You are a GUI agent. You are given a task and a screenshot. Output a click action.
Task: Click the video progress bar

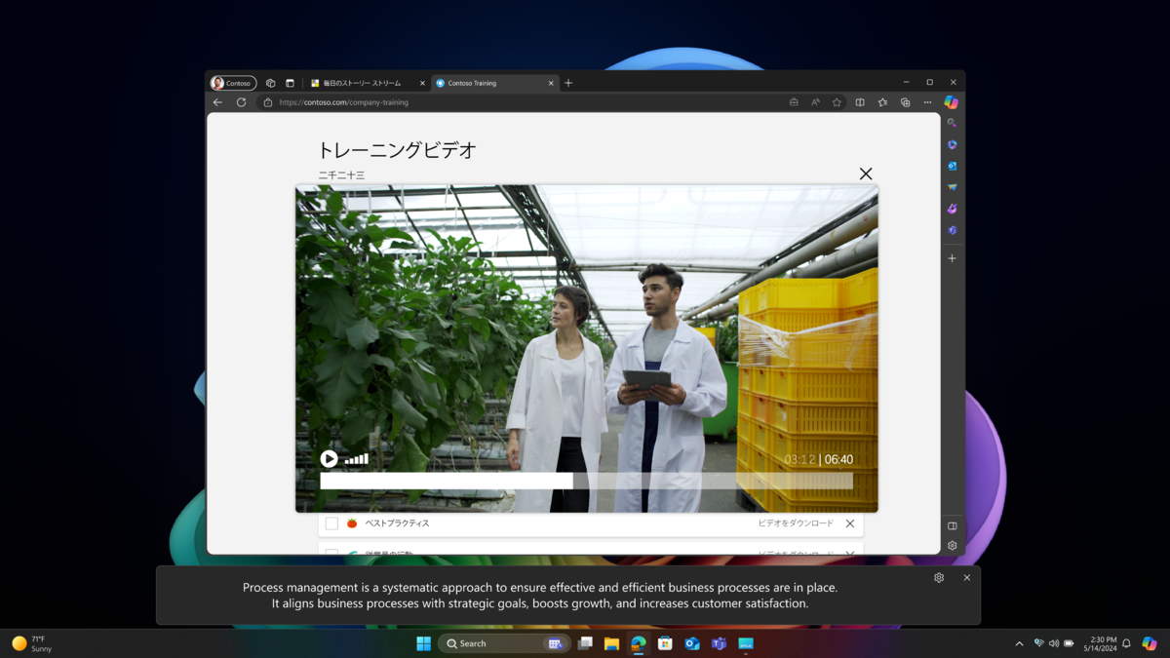(x=586, y=481)
